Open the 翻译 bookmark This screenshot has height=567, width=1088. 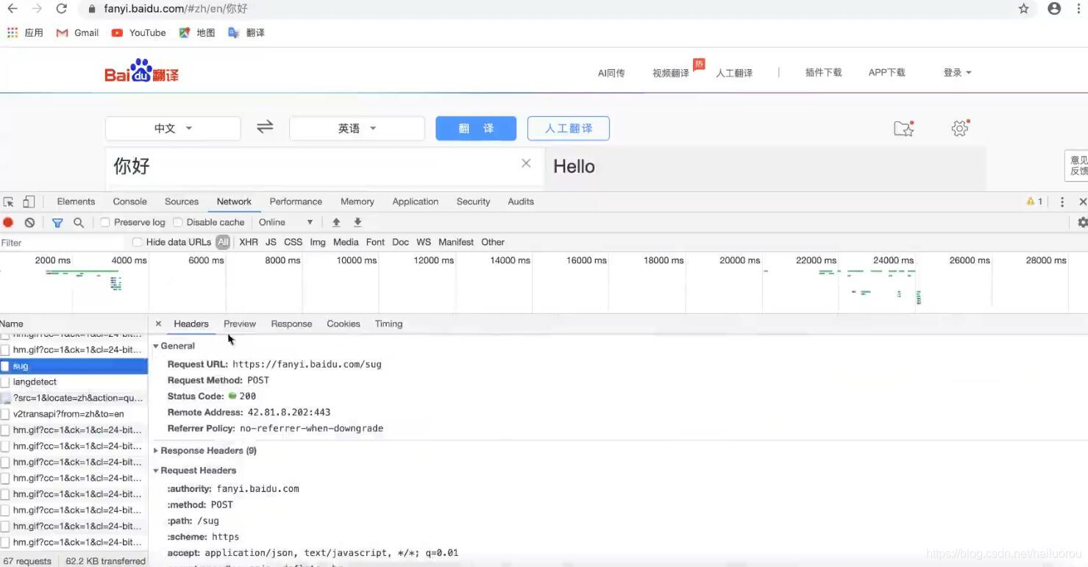click(x=246, y=33)
